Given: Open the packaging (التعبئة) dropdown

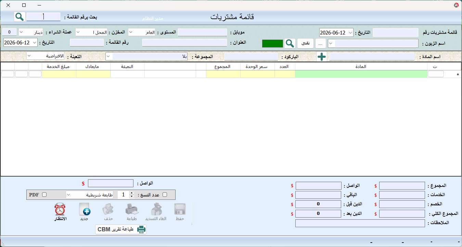Looking at the screenshot, I should (x=29, y=55).
